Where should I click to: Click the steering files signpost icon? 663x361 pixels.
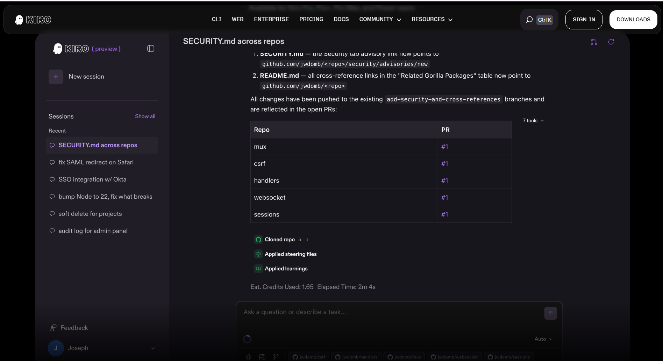click(x=258, y=254)
